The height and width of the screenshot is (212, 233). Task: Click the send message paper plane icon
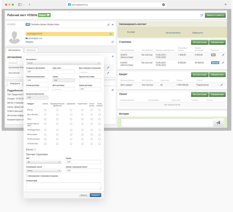(x=218, y=123)
